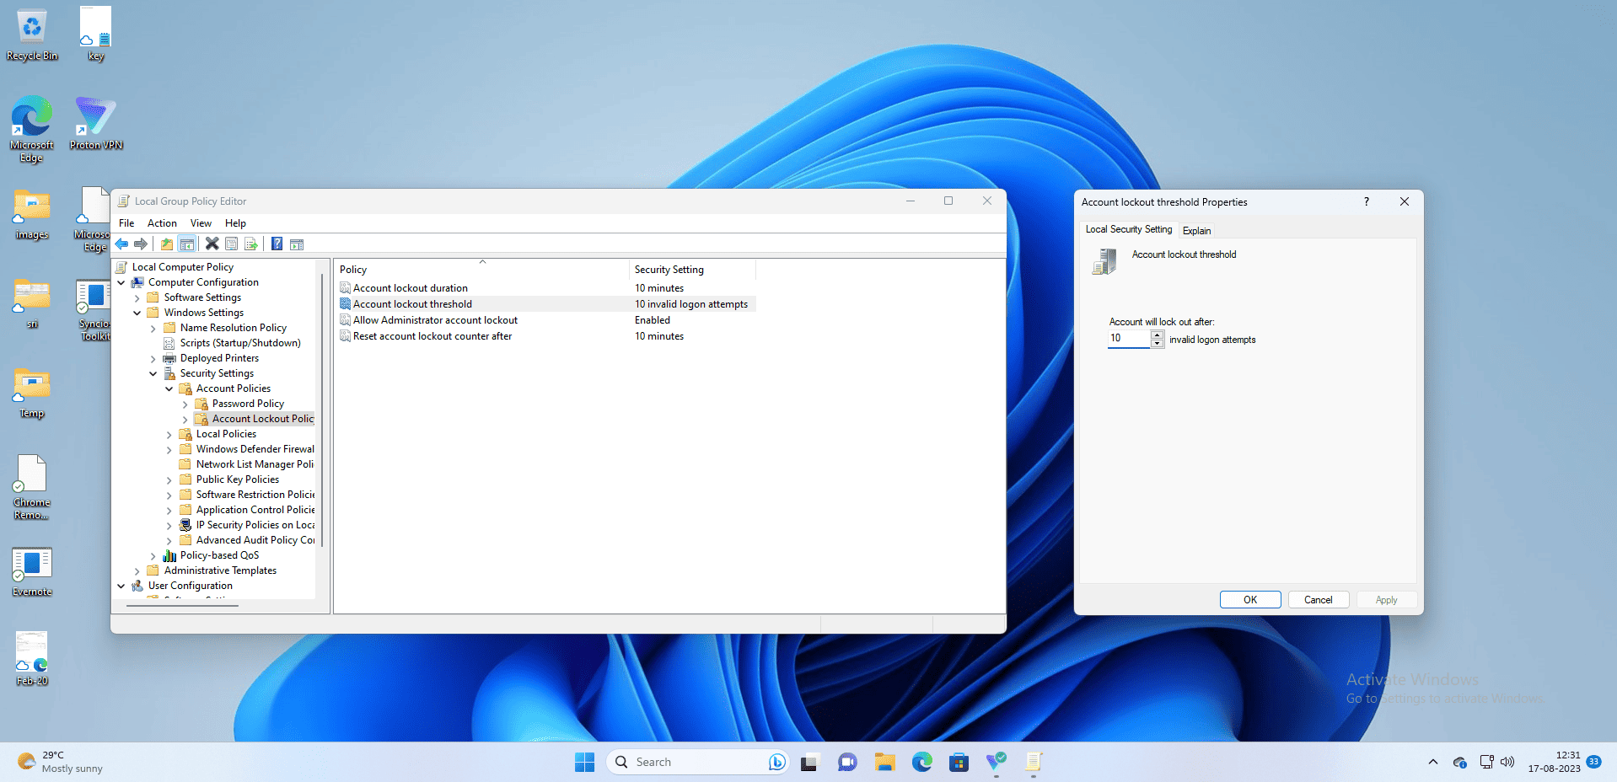Open the File menu
Image resolution: width=1617 pixels, height=782 pixels.
pyautogui.click(x=126, y=223)
